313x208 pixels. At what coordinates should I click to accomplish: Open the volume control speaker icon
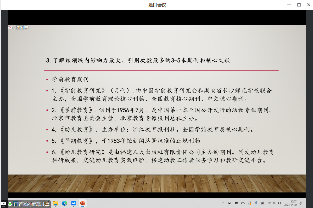(274, 203)
